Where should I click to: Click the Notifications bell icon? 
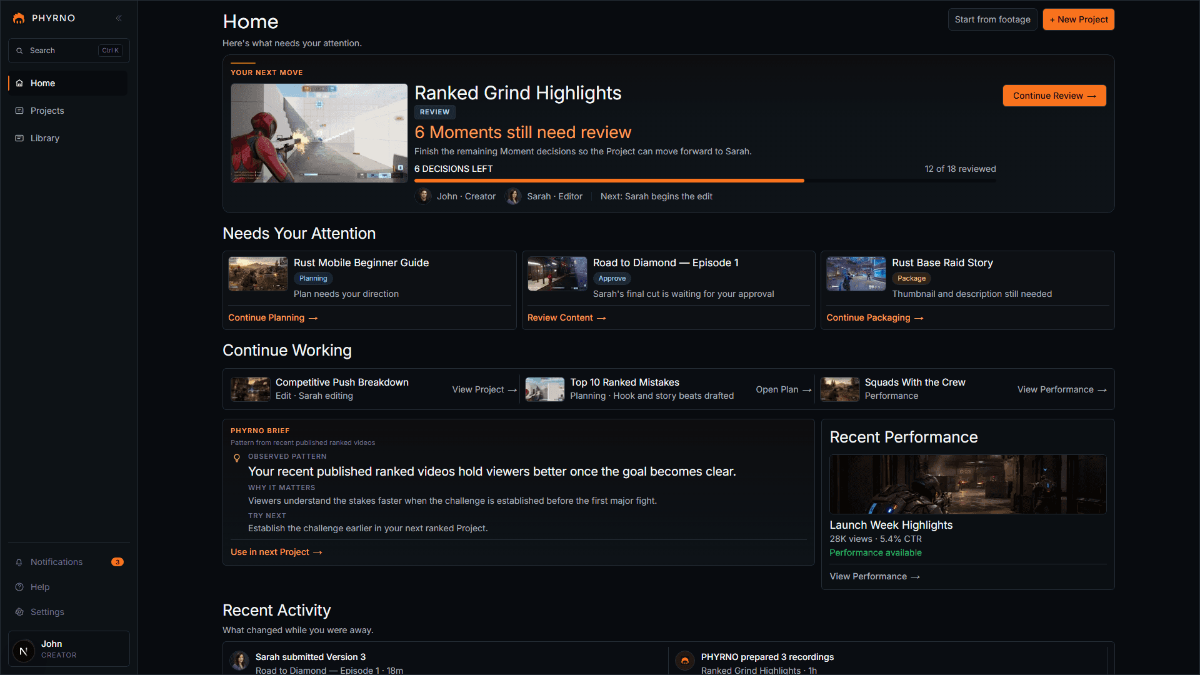tap(19, 562)
